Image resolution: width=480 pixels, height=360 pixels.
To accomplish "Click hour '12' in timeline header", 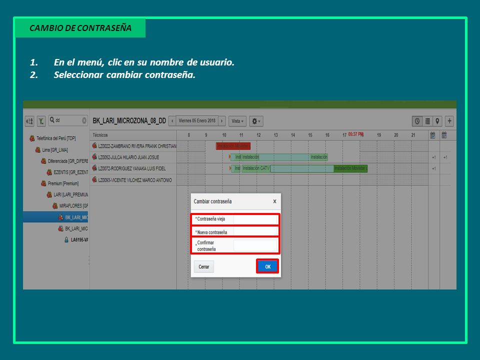I will (258, 135).
